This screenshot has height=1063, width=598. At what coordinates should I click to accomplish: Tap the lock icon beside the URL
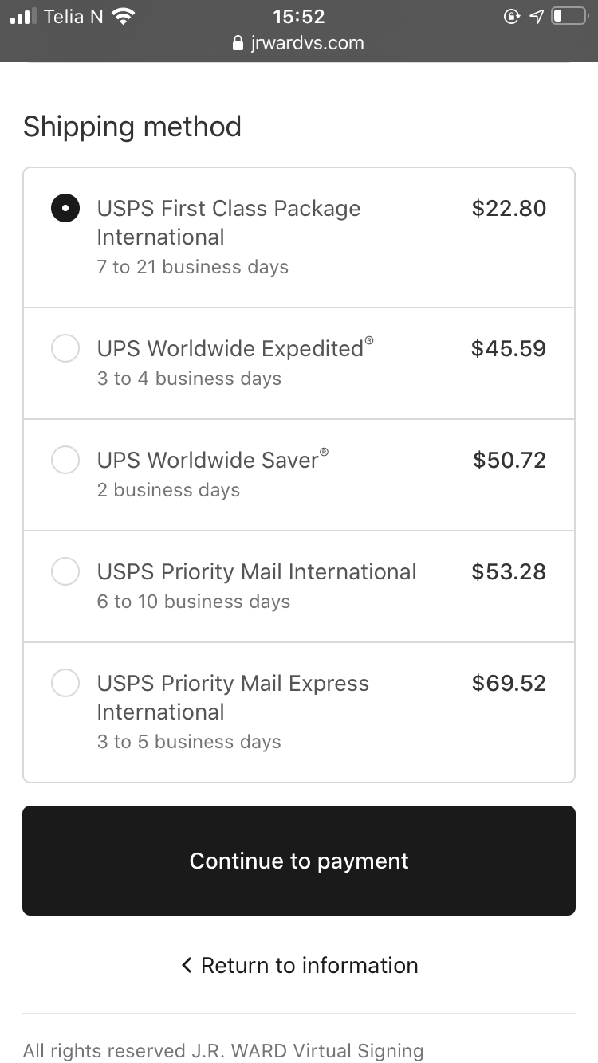[237, 43]
